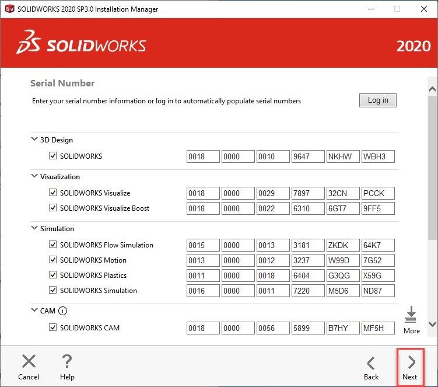Click Visualize Boost serial field 9FF5
This screenshot has width=438, height=387.
point(378,208)
